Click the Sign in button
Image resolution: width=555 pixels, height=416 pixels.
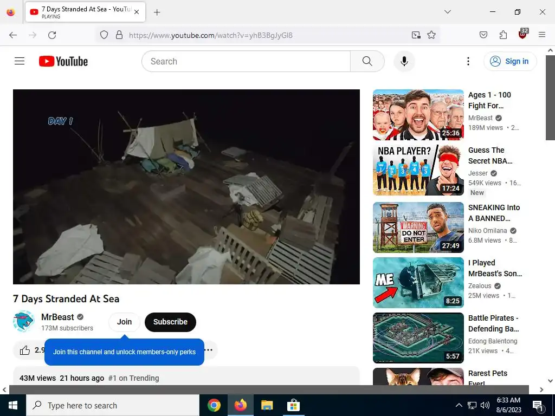pyautogui.click(x=511, y=61)
